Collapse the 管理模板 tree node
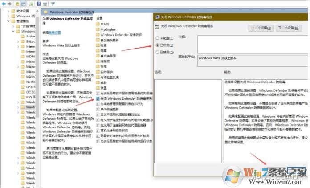 pos(8,21)
